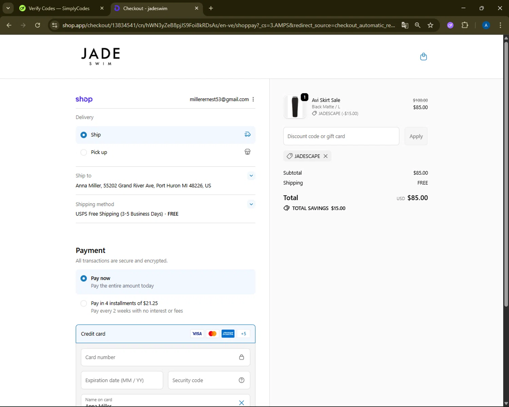The height and width of the screenshot is (407, 509).
Task: Click the purple extension icon in toolbar
Action: pos(450,25)
